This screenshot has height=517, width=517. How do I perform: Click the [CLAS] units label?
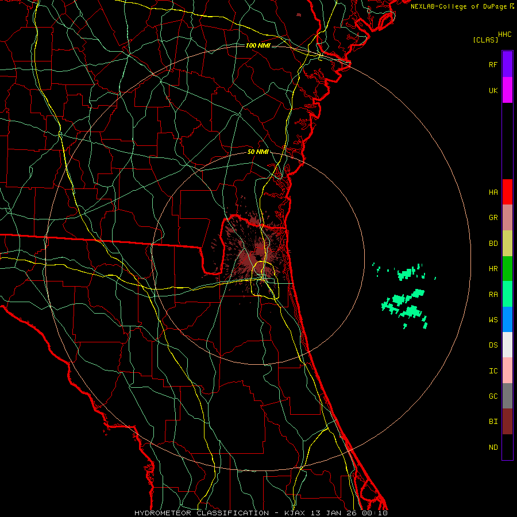(485, 40)
